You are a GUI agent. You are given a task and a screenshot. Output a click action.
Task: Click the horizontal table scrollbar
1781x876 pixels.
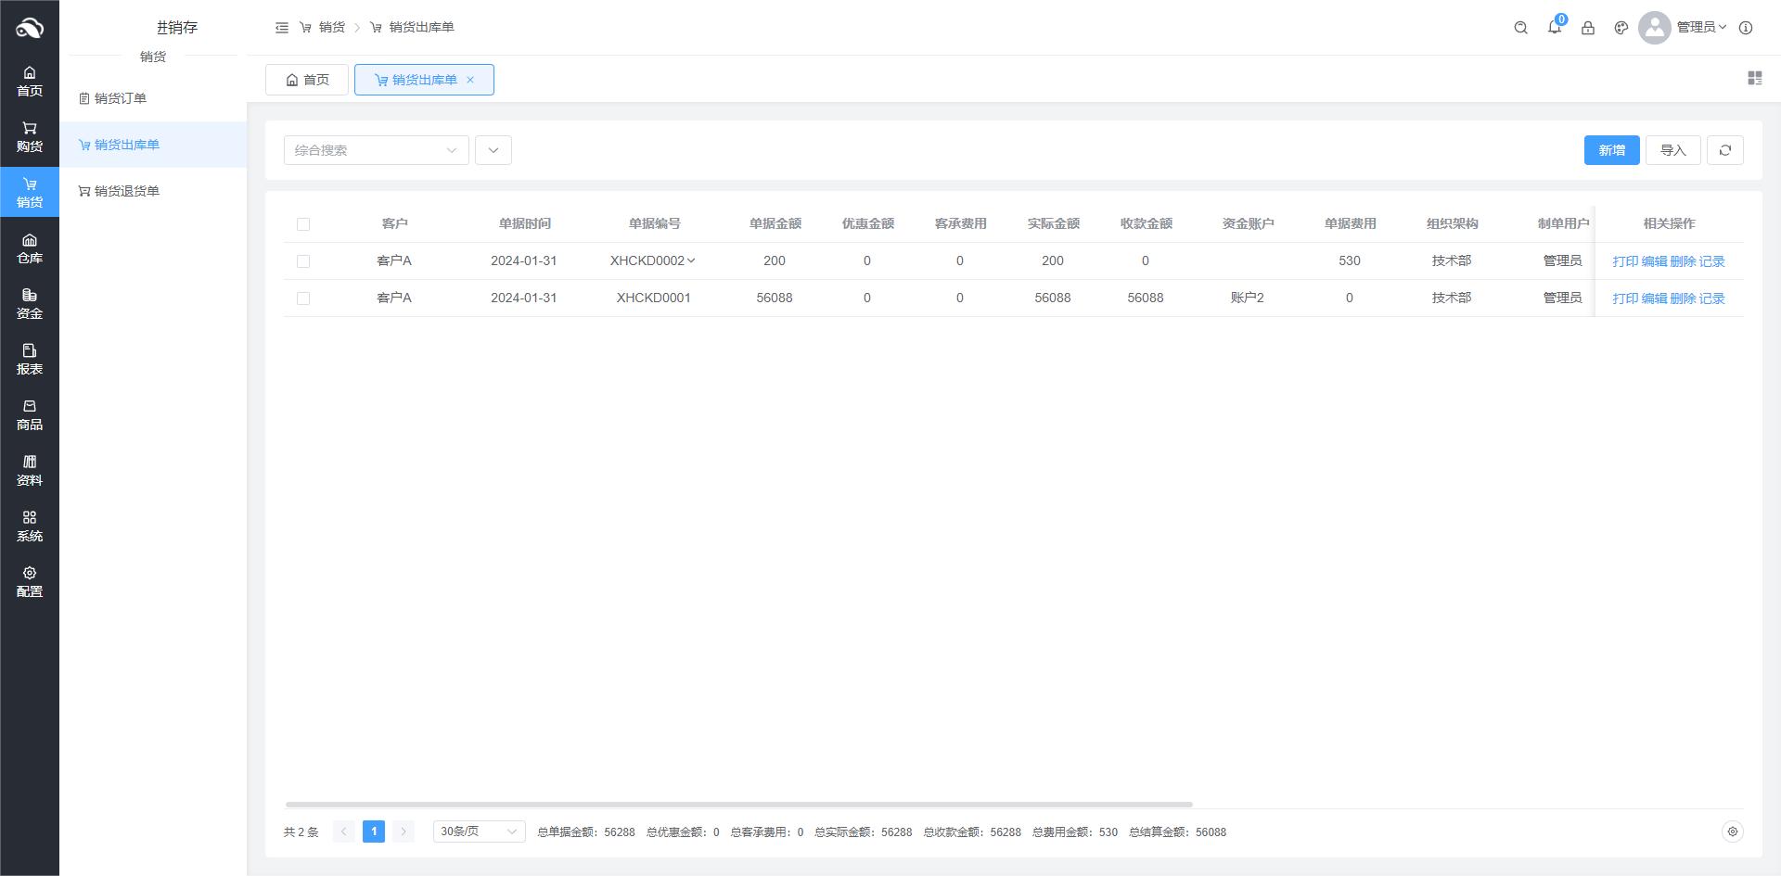(738, 805)
